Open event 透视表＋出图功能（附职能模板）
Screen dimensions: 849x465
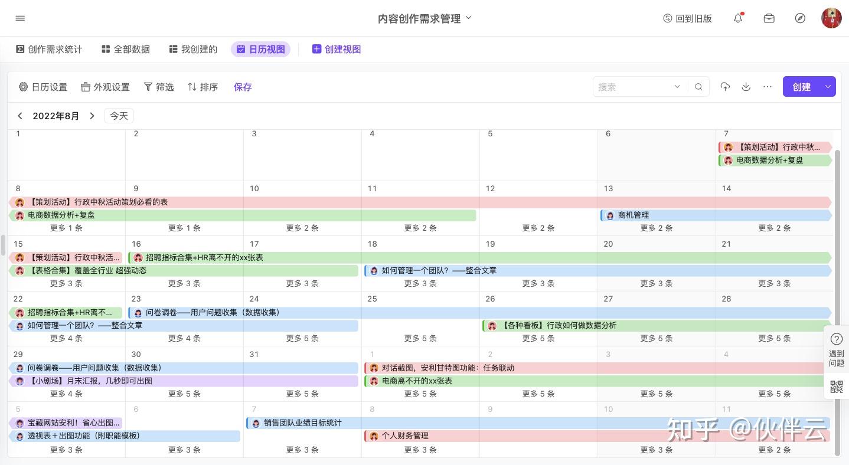[125, 436]
